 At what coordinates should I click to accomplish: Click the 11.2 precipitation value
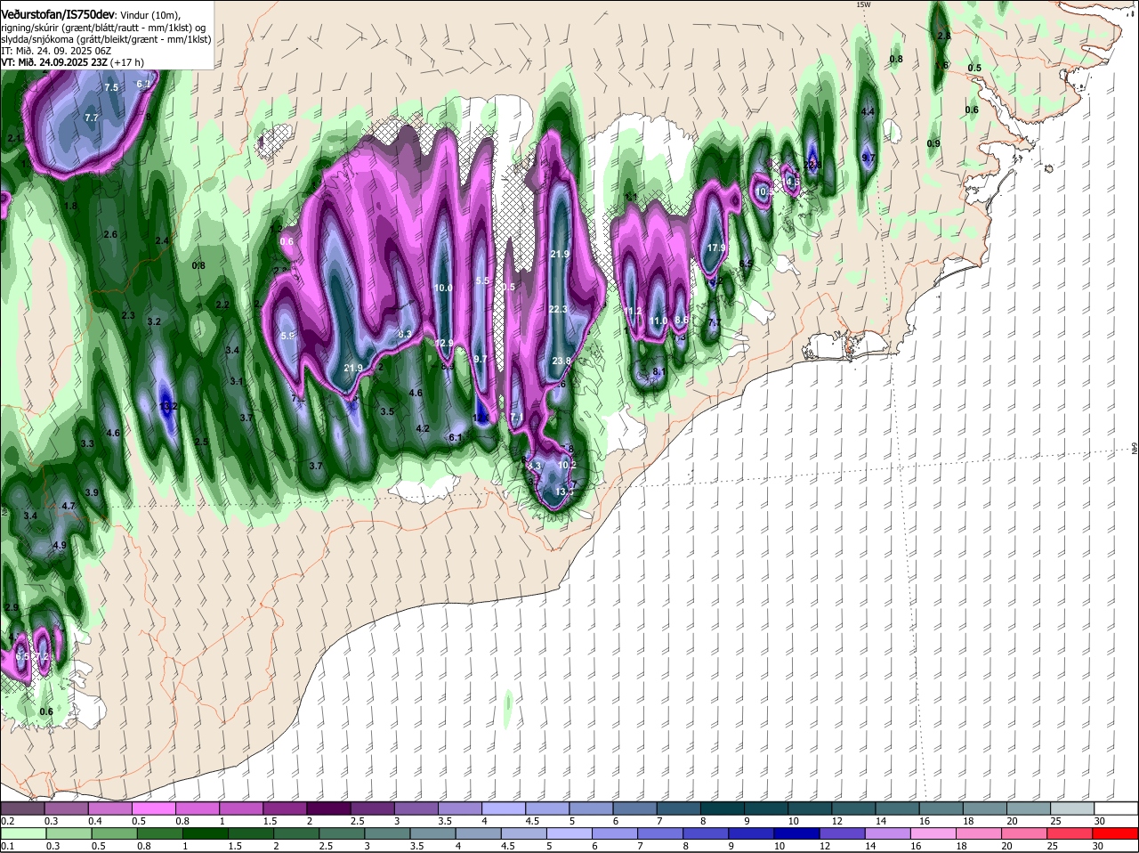click(634, 311)
